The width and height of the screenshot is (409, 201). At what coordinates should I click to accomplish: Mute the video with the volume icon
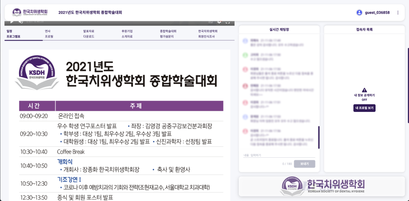pyautogui.click(x=20, y=22)
